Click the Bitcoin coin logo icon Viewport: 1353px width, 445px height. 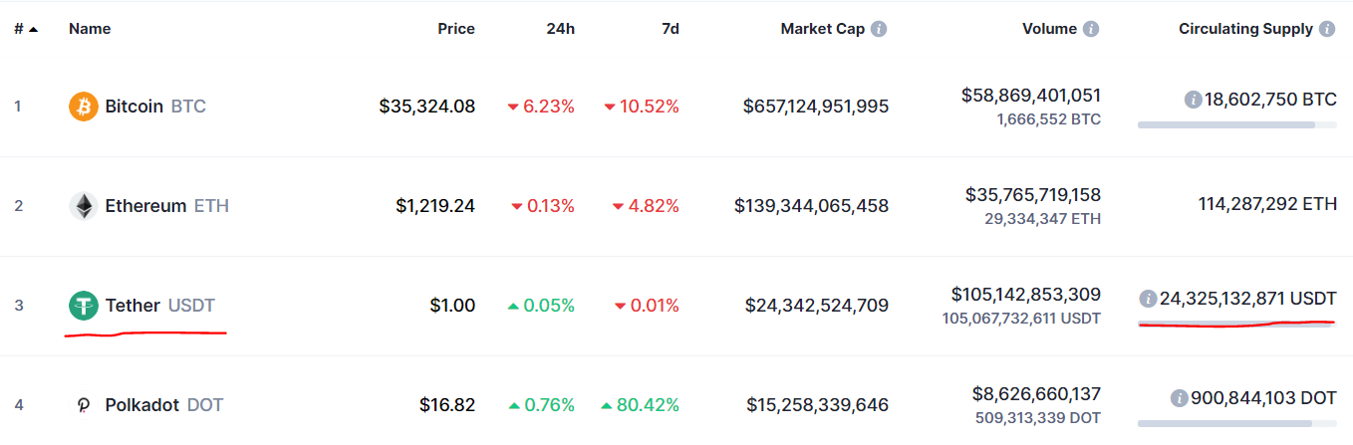coord(84,106)
